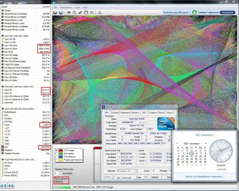
Task: Click the blue Free Memory color swatch
Action: [61, 157]
